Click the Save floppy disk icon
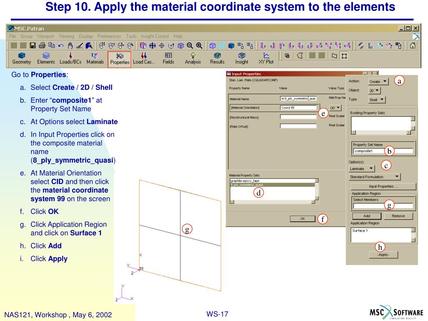This screenshot has height=321, width=428. pos(33,46)
